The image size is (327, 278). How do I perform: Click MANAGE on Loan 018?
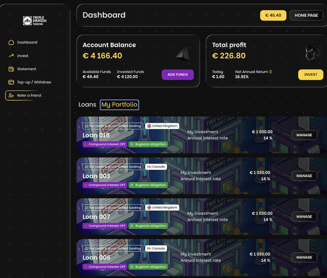[x=304, y=135]
